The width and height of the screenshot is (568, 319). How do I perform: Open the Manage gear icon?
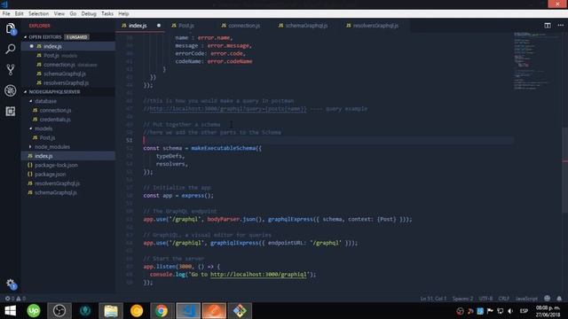[x=11, y=284]
